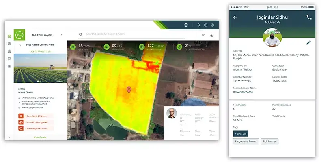321x162 pixels.
Task: Click the help question mark icon
Action: coord(205,25)
